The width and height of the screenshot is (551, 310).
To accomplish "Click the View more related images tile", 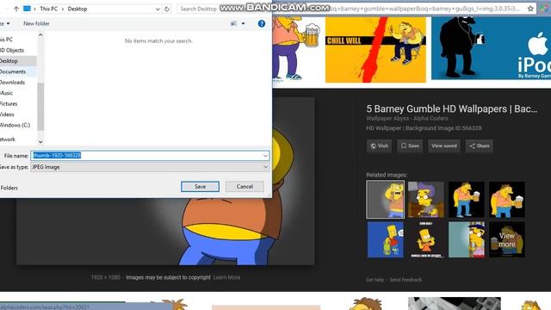I will pyautogui.click(x=507, y=239).
